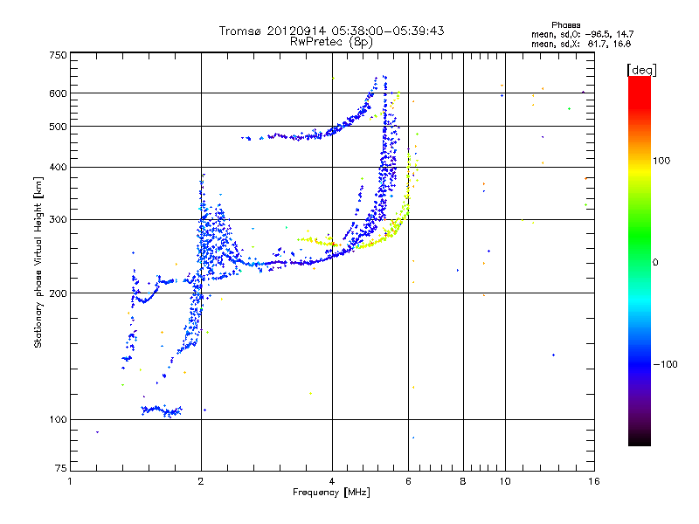
Task: Click the x-axis tick label '16'
Action: pos(594,481)
